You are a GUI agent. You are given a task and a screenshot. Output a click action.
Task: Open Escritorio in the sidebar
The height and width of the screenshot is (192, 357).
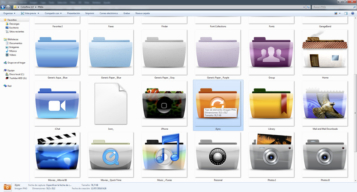coord(14,28)
